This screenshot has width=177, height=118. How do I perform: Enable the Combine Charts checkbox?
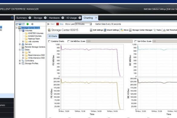point(49,41)
